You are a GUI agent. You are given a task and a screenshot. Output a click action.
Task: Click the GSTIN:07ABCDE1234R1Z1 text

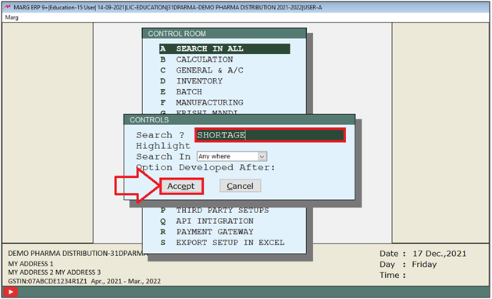48,281
